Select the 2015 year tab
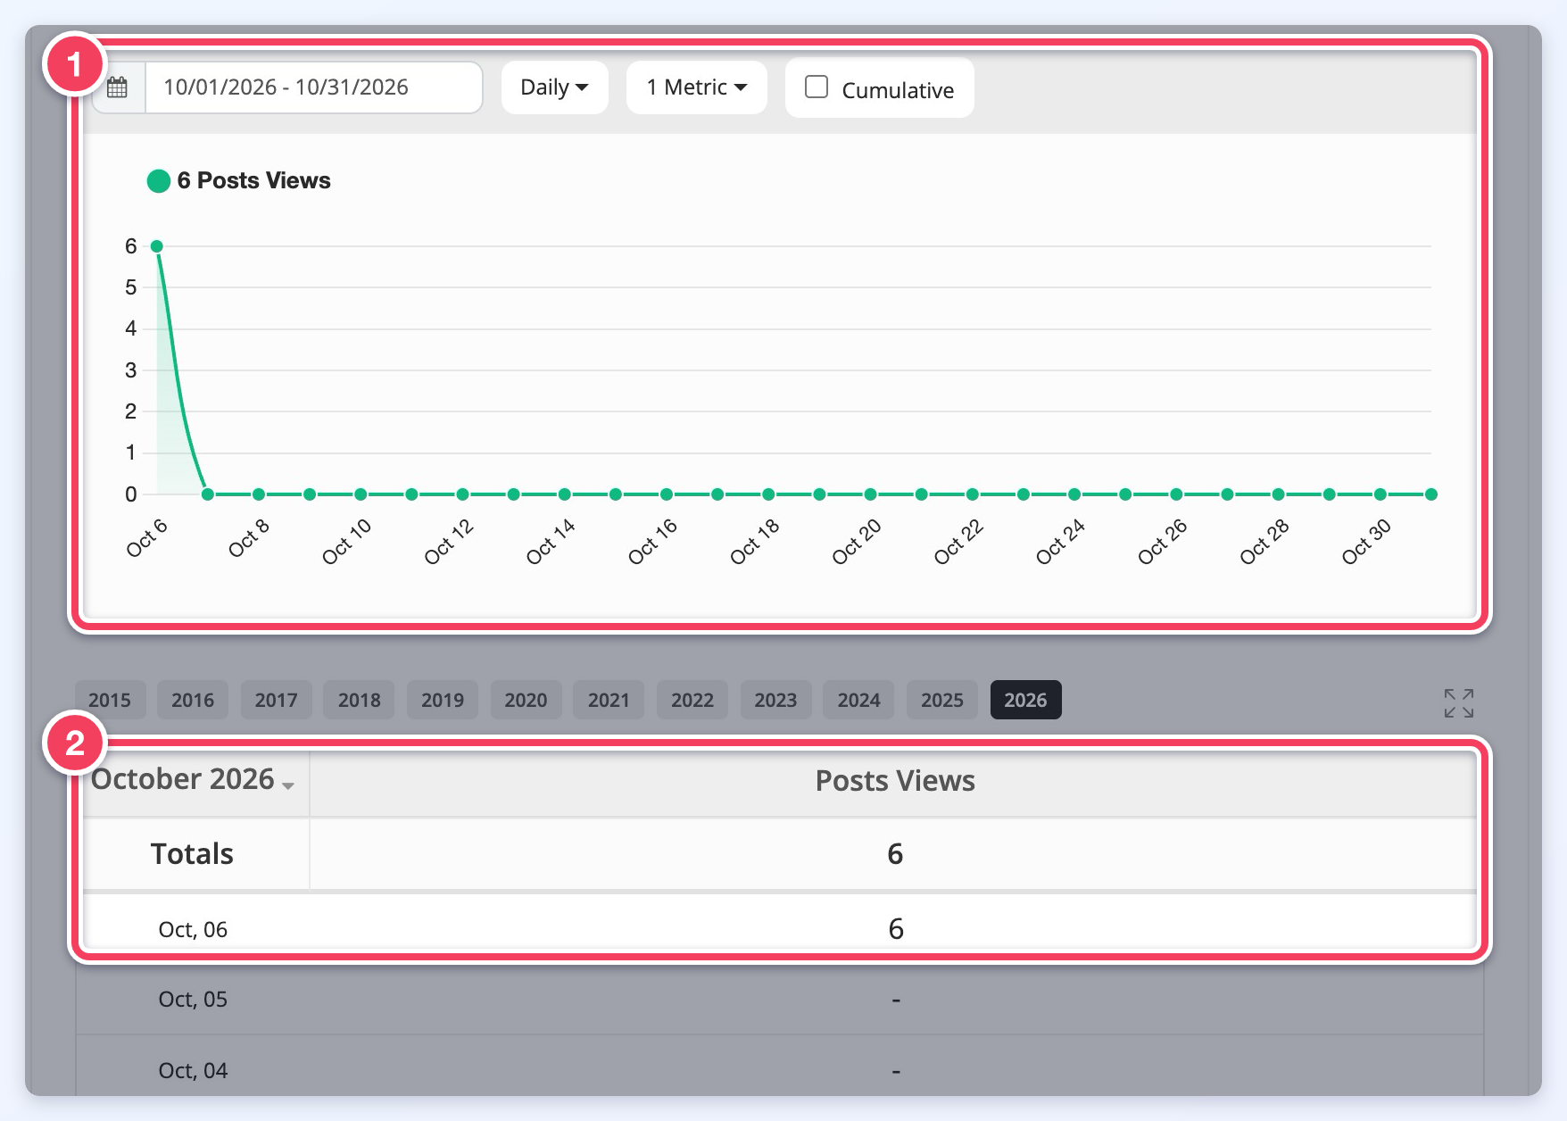The height and width of the screenshot is (1121, 1567). (110, 700)
